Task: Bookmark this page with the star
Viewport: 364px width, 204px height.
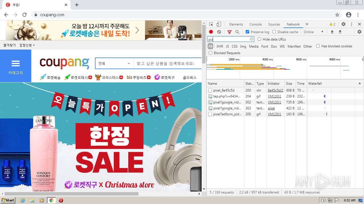Action: (337, 15)
